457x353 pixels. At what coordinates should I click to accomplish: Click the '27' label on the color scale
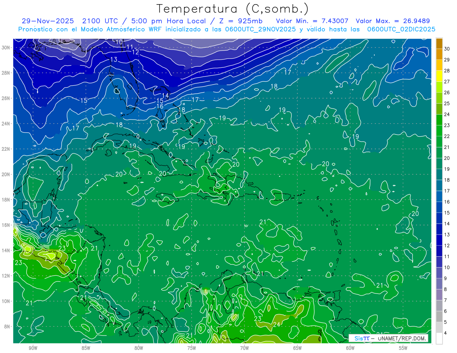[x=447, y=81]
